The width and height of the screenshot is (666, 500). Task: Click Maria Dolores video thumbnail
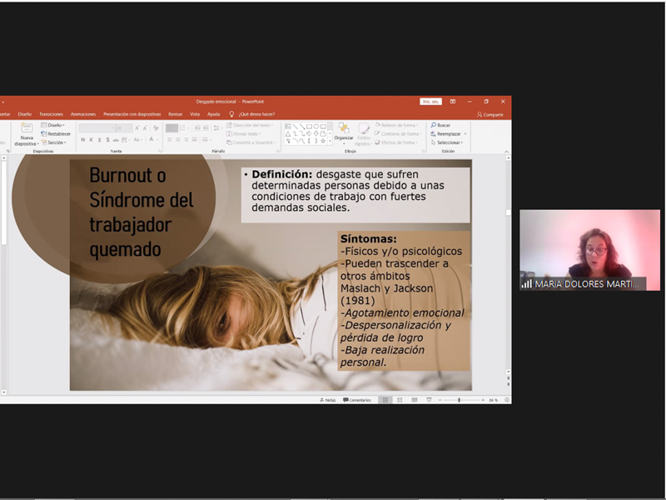[590, 250]
